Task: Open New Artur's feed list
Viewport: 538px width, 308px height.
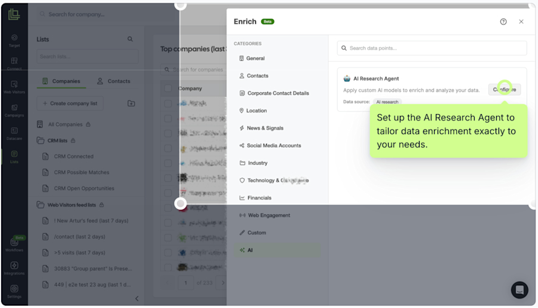Action: (85, 221)
